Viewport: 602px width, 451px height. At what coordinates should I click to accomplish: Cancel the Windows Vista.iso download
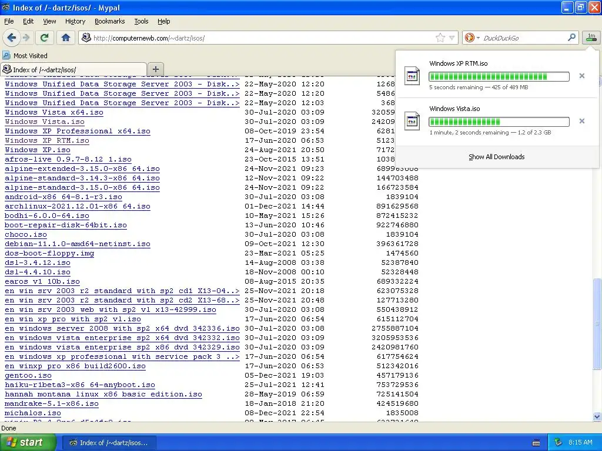pos(582,121)
